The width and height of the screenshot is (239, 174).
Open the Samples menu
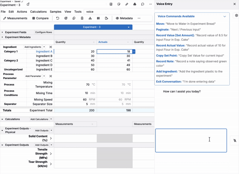[56, 12]
